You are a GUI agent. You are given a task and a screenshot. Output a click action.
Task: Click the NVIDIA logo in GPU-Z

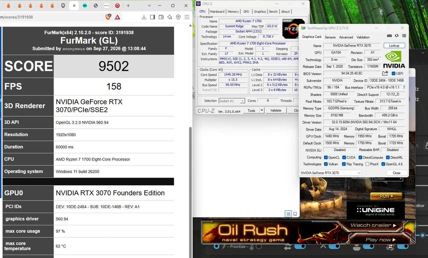[394, 60]
